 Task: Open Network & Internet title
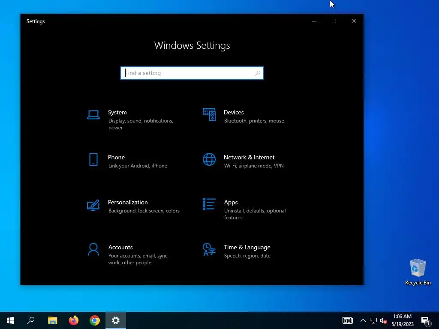[249, 157]
